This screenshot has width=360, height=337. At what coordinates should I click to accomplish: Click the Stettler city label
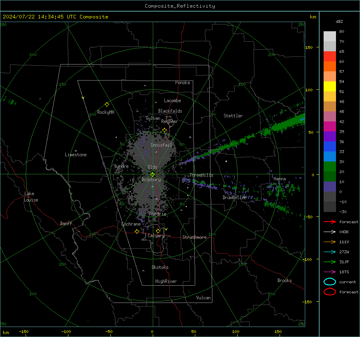[233, 116]
